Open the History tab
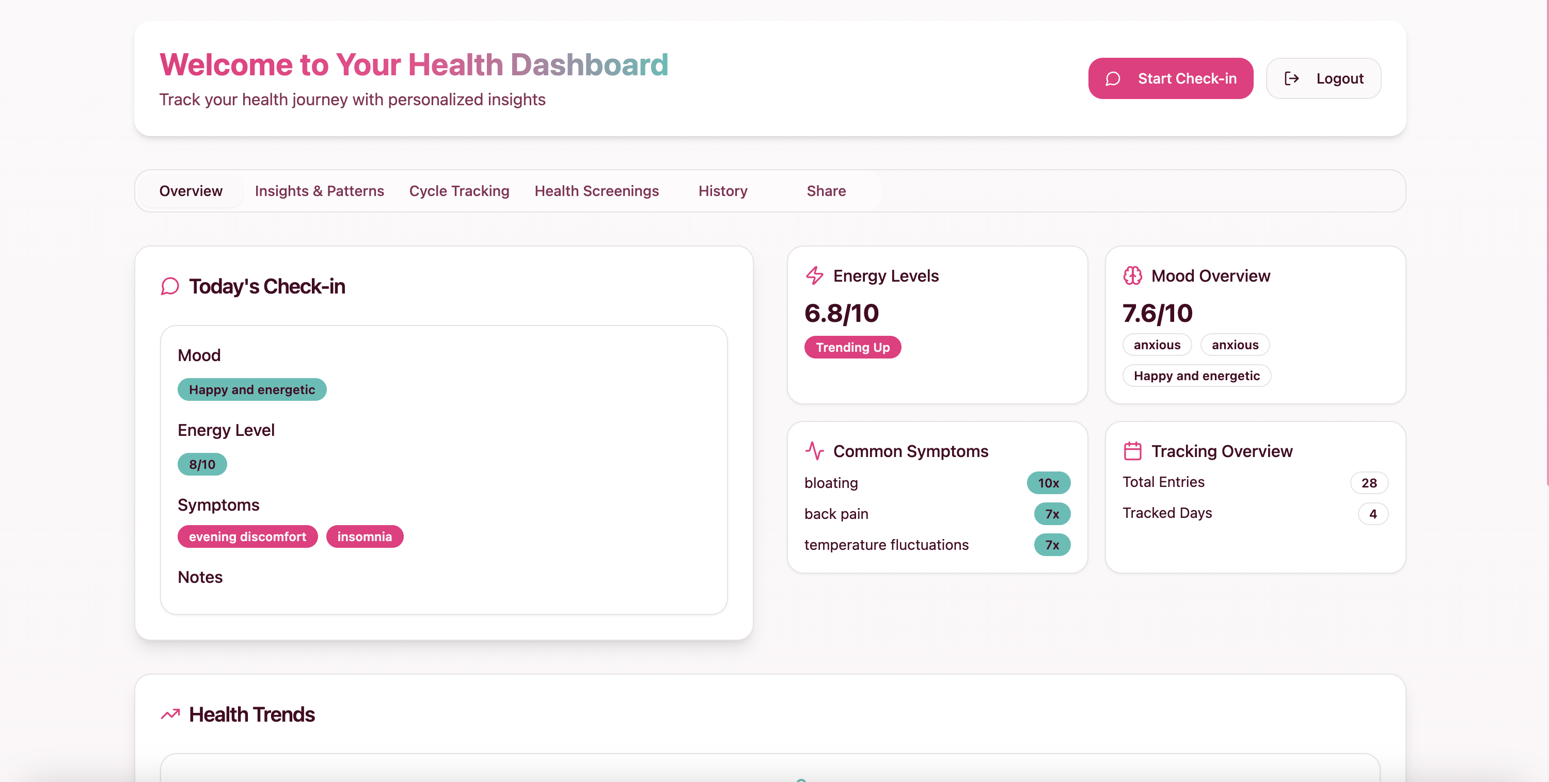 coord(722,191)
